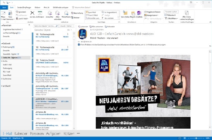Switch to normal view in status bar

180,138
